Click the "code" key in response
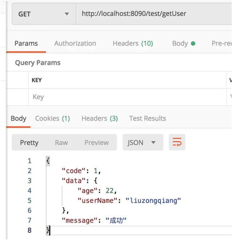Image resolution: width=232 pixels, height=240 pixels. point(74,171)
